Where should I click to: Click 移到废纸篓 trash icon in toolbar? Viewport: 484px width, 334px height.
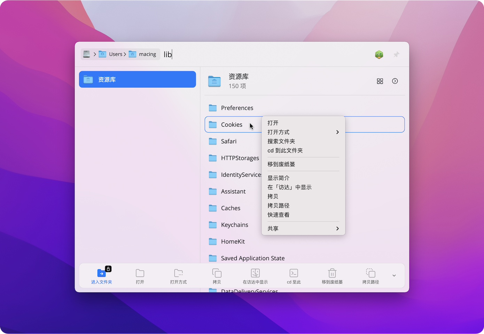pos(332,273)
